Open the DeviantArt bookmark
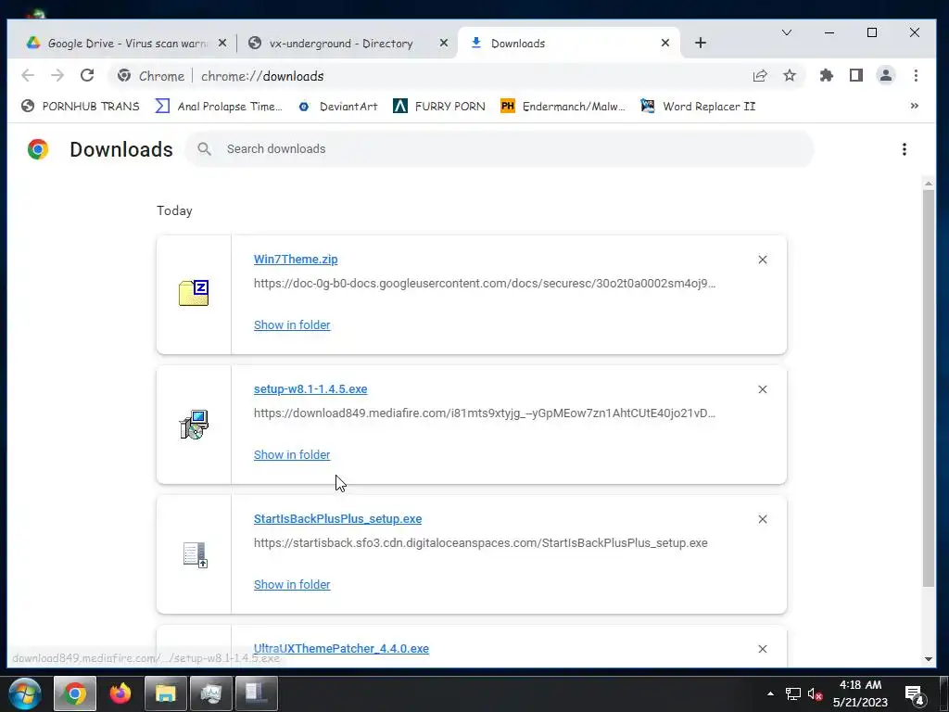 click(x=337, y=107)
